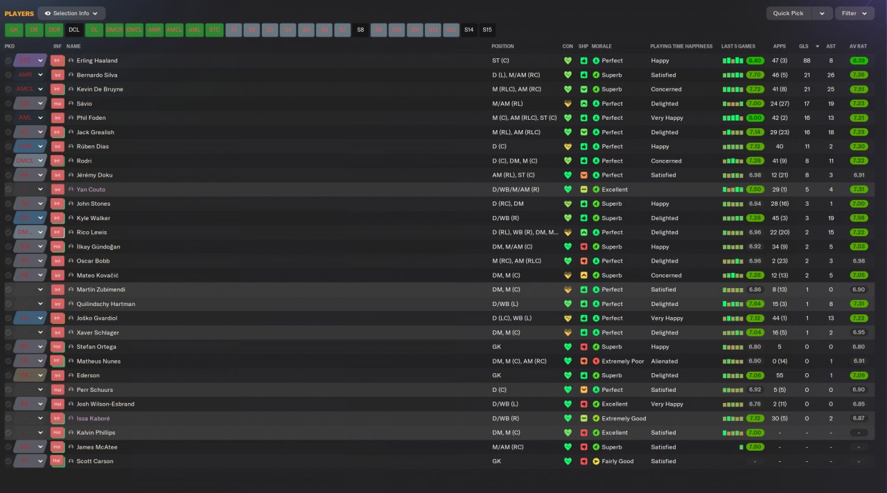Image resolution: width=887 pixels, height=493 pixels.
Task: Select the DCL position slot tab
Action: [x=74, y=30]
